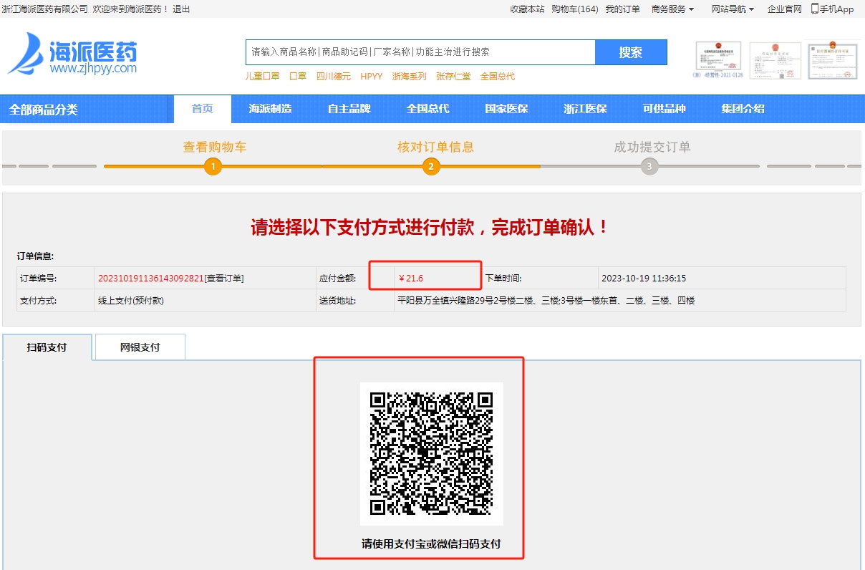
Task: Expand the 网站导航 dropdown
Action: coord(733,9)
